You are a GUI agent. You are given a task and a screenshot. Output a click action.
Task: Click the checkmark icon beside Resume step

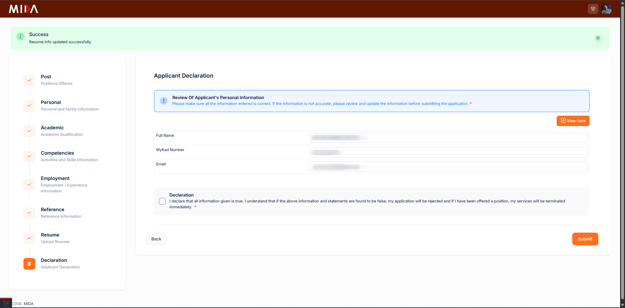click(x=29, y=238)
